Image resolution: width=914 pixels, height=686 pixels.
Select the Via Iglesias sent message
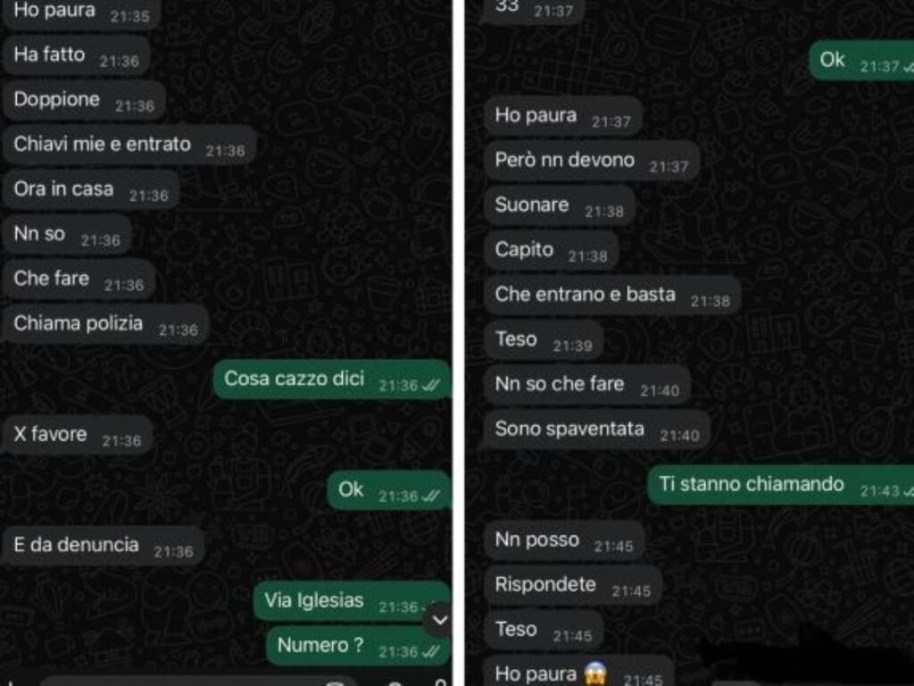pyautogui.click(x=351, y=601)
